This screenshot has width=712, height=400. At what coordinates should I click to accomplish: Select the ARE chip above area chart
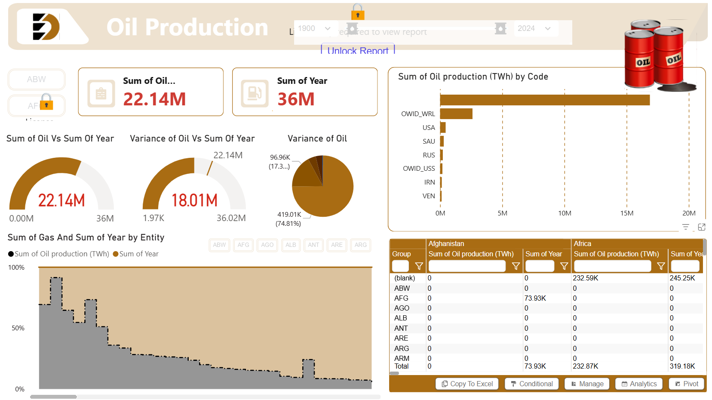(x=337, y=245)
